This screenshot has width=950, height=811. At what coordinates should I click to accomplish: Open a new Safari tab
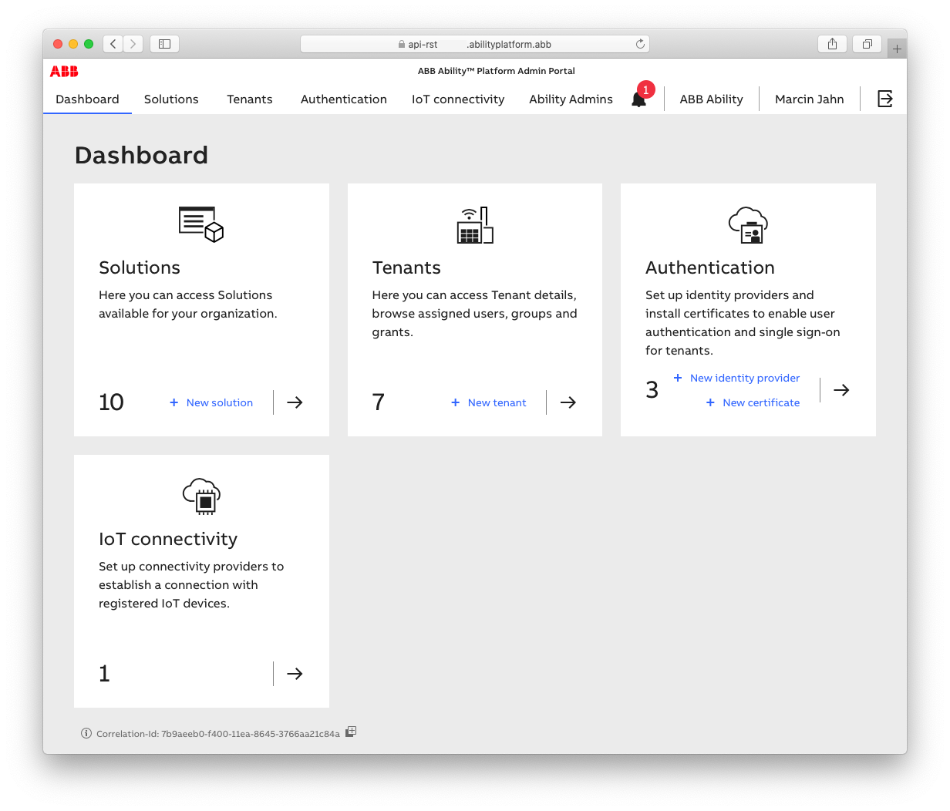(897, 49)
